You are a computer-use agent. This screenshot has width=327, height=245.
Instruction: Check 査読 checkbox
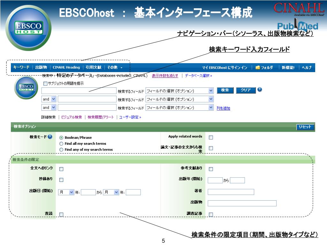pos(61,214)
